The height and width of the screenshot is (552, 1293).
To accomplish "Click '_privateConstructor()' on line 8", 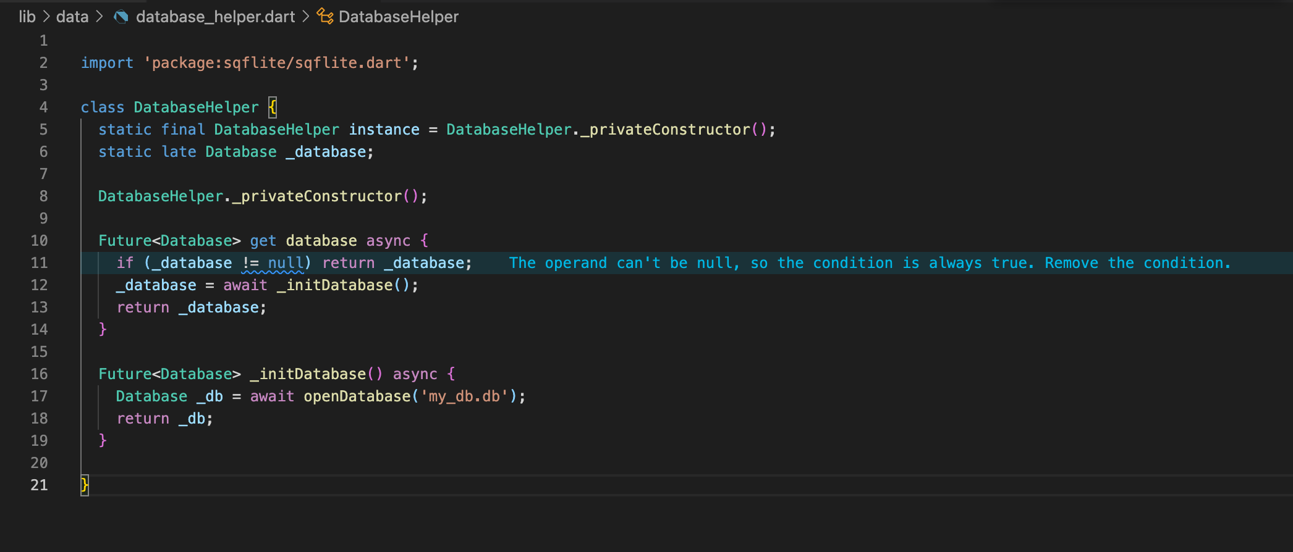I will point(325,196).
